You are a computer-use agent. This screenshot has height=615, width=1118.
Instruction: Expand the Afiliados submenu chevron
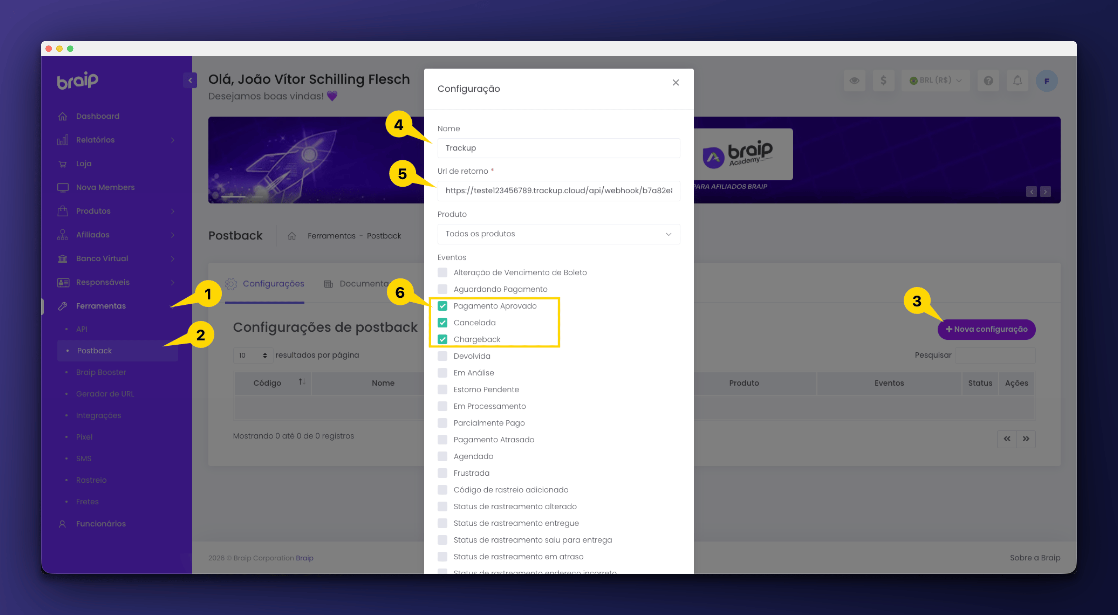[x=173, y=235]
